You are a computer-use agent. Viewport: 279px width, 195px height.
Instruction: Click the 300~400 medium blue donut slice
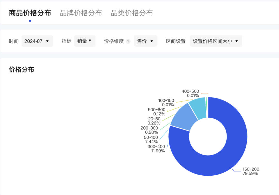pyautogui.click(x=184, y=118)
